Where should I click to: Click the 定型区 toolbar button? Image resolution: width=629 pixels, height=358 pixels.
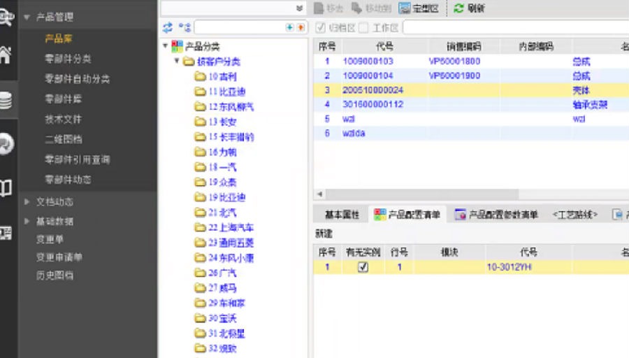click(419, 8)
